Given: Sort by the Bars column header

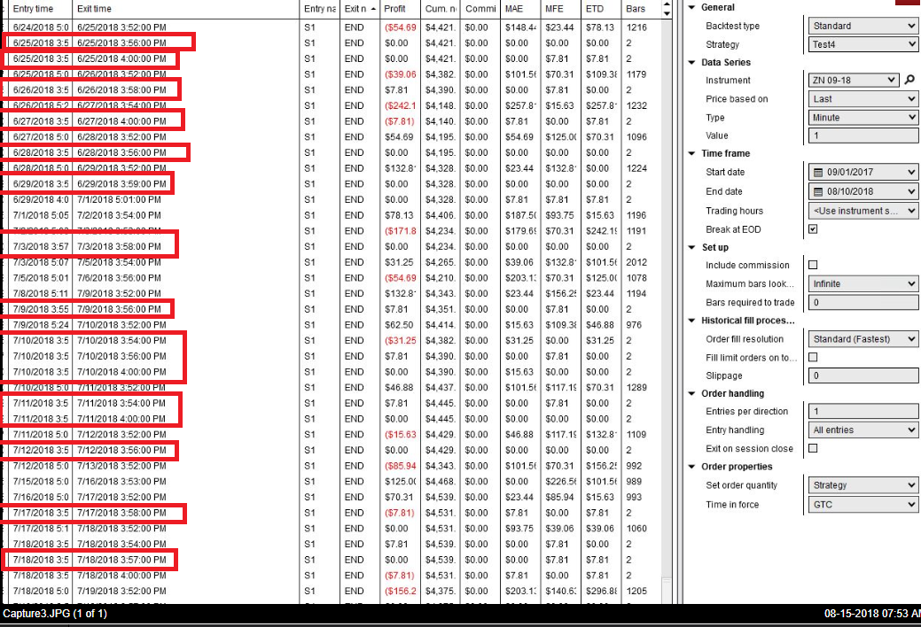Looking at the screenshot, I should coord(640,9).
